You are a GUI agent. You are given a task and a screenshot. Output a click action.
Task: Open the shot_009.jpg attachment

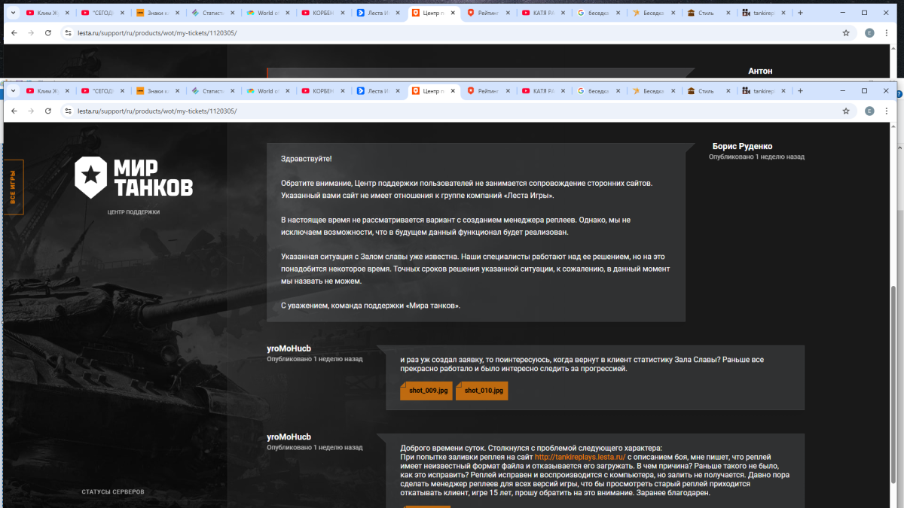pyautogui.click(x=426, y=391)
